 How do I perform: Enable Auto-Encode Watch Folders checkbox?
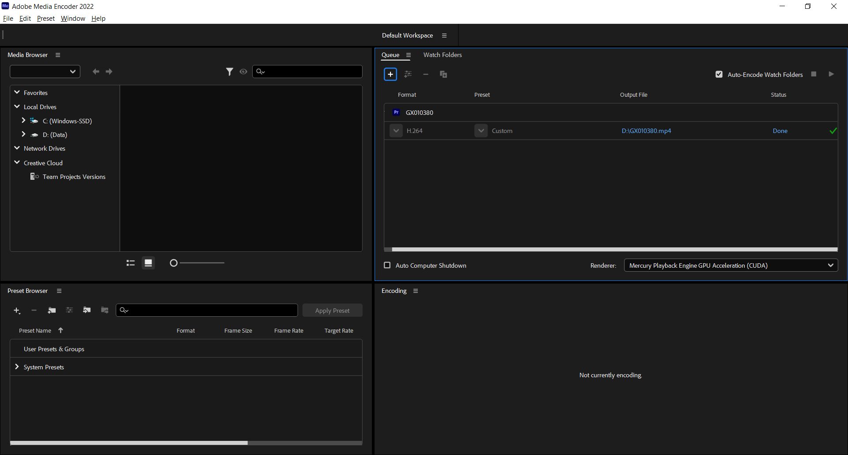719,74
